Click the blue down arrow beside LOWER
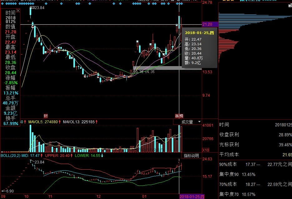The width and height of the screenshot is (292, 199). tap(102, 155)
